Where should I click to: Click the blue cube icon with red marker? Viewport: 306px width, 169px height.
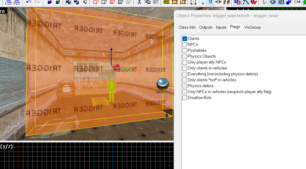[50, 2]
